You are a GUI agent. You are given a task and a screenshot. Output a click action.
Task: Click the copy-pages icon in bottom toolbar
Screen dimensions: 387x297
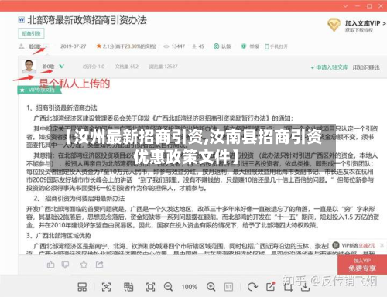[x=128, y=287]
